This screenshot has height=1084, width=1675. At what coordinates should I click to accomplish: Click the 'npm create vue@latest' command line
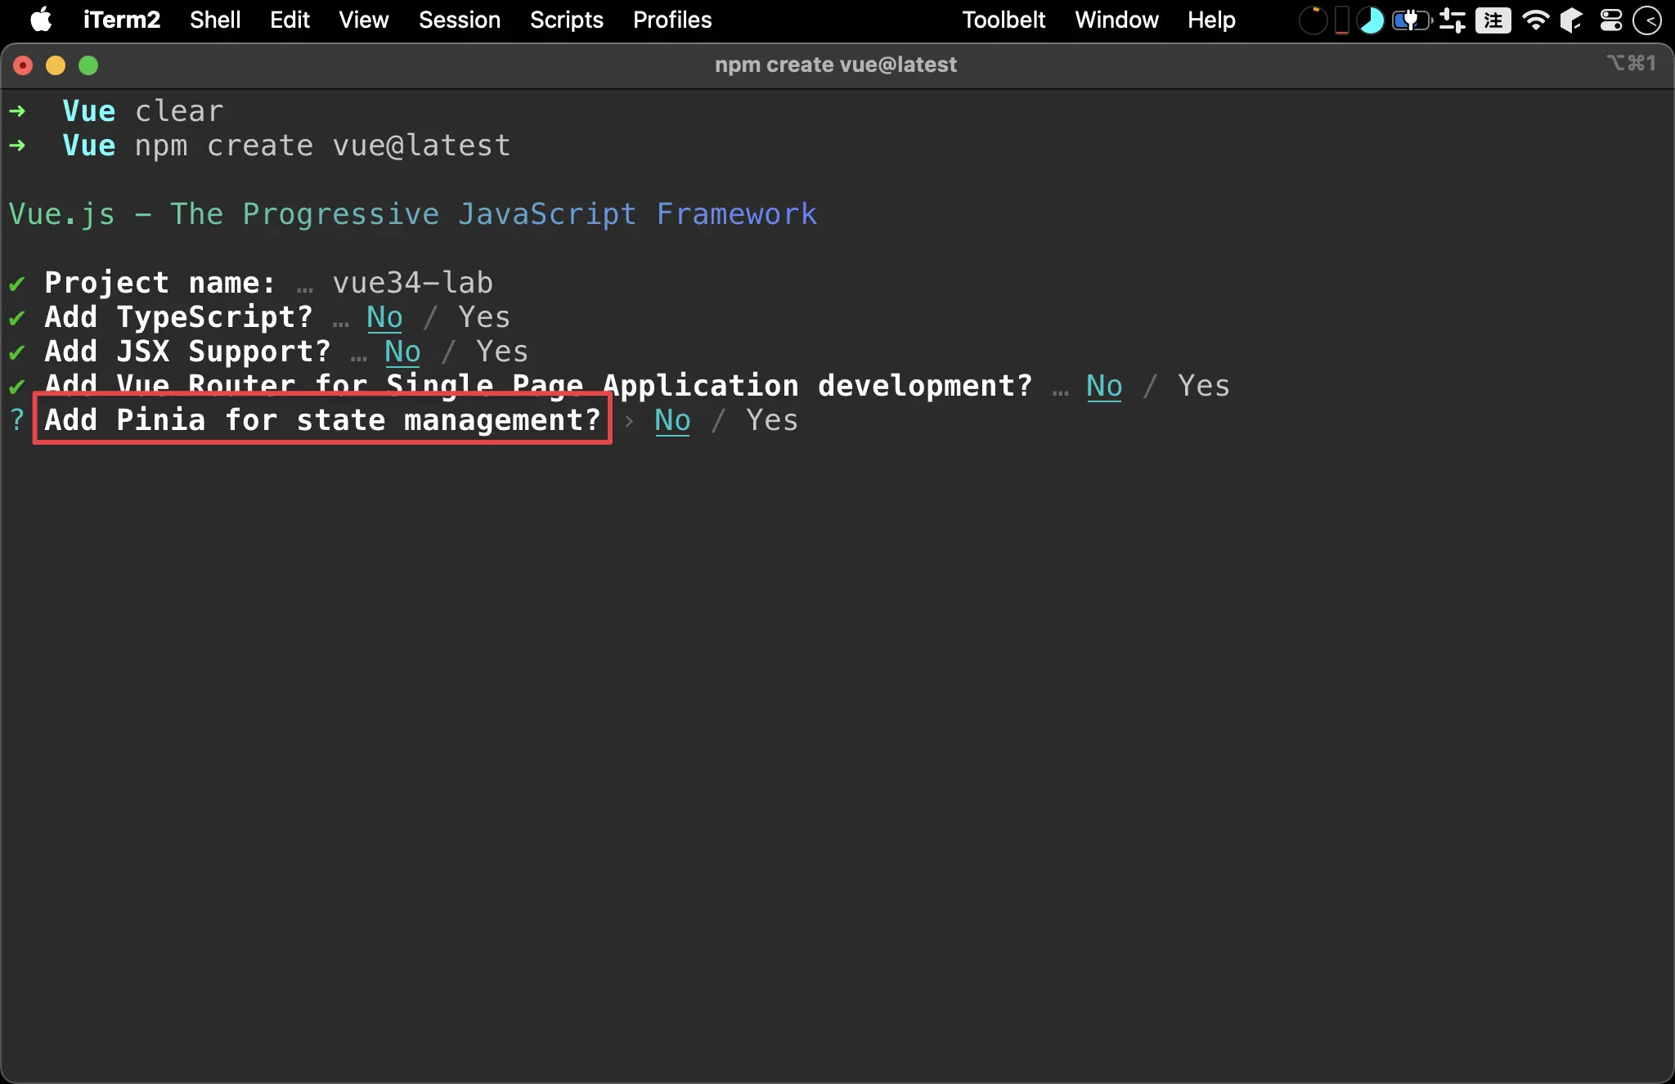click(322, 146)
